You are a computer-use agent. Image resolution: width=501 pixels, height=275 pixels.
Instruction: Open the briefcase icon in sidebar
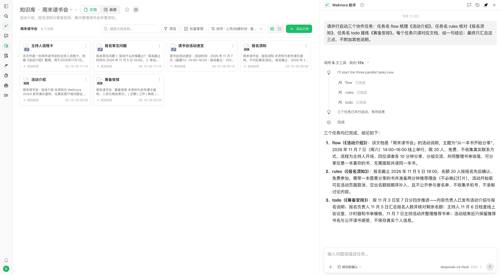click(x=6, y=85)
